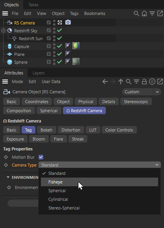164x228 pixels.
Task: Select the Phong tag on the Plane row
Action: click(68, 54)
